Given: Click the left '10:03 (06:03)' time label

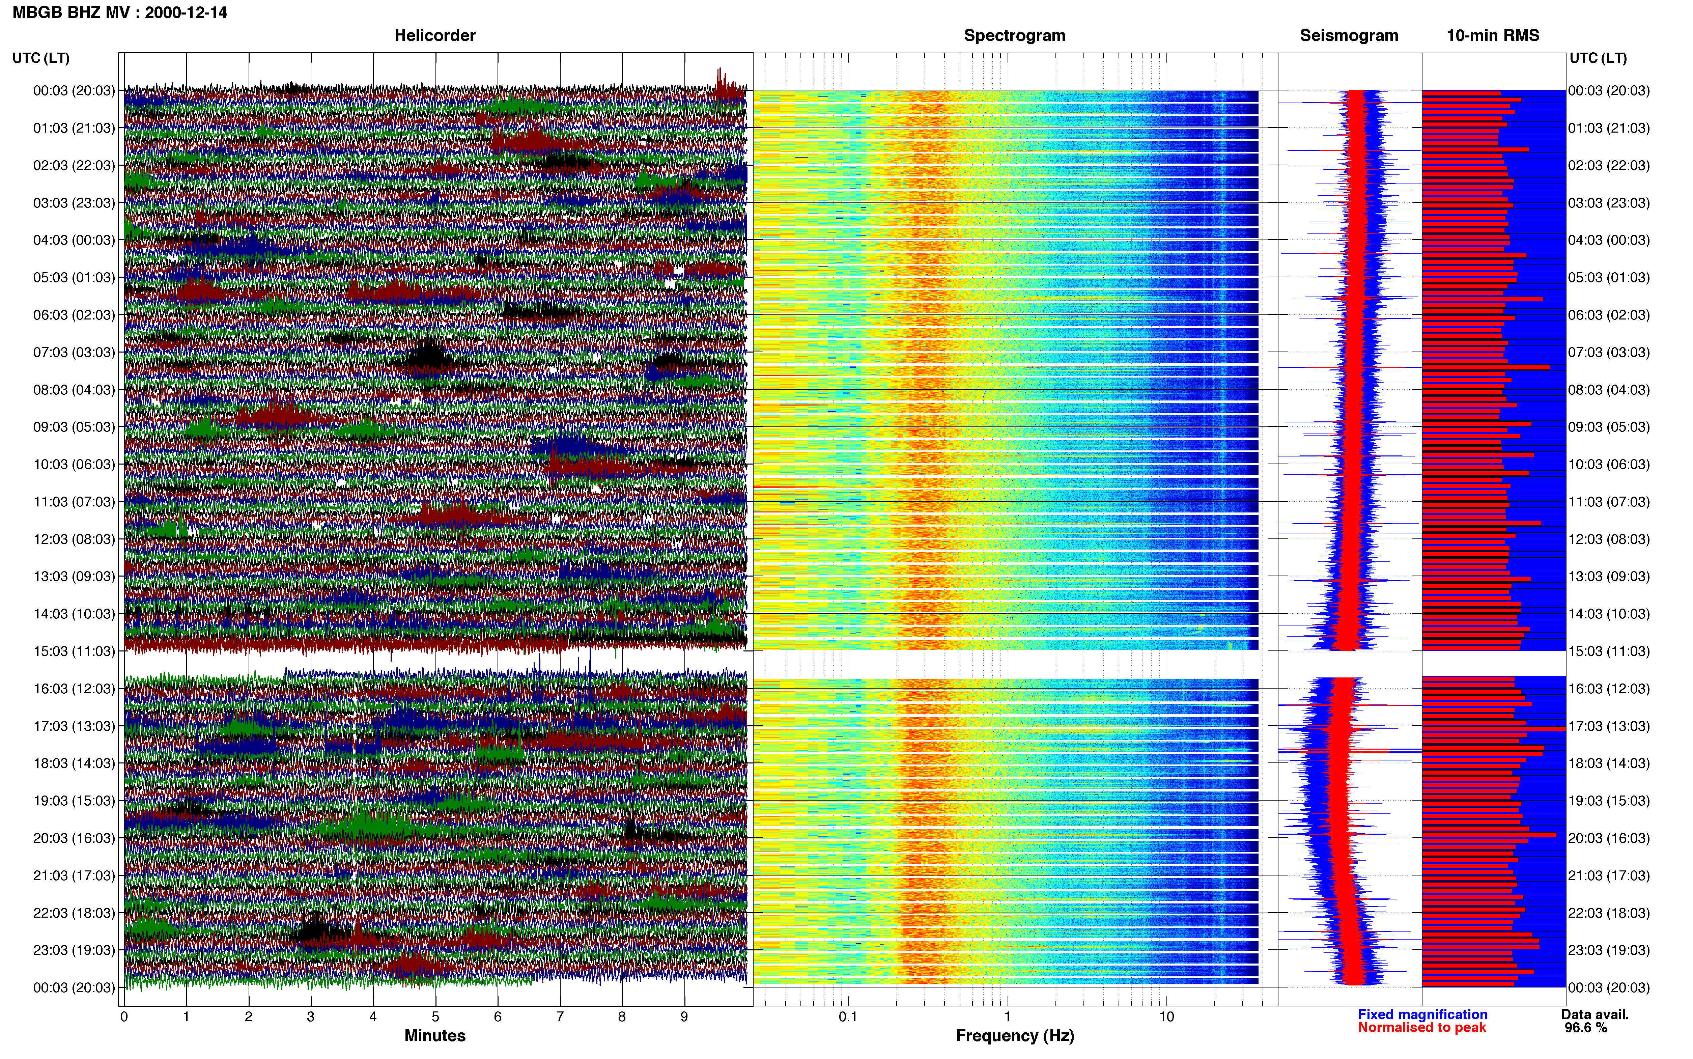Looking at the screenshot, I should 74,464.
